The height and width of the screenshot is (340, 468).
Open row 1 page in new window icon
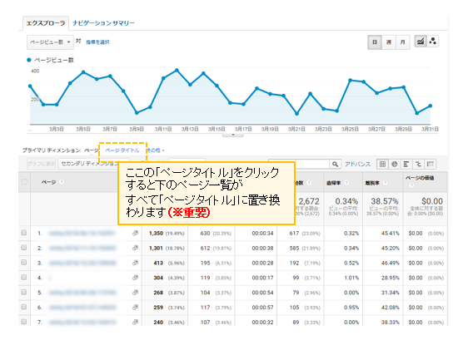[x=135, y=233]
